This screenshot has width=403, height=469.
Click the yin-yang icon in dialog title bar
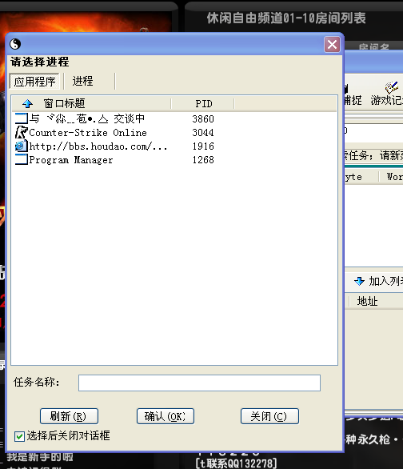pyautogui.click(x=15, y=44)
